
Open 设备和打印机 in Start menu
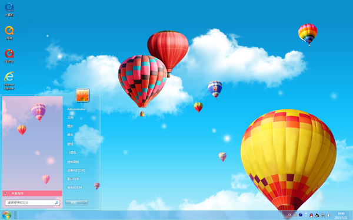point(76,170)
